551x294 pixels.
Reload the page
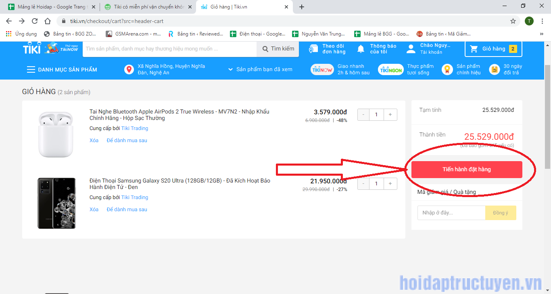click(x=35, y=21)
